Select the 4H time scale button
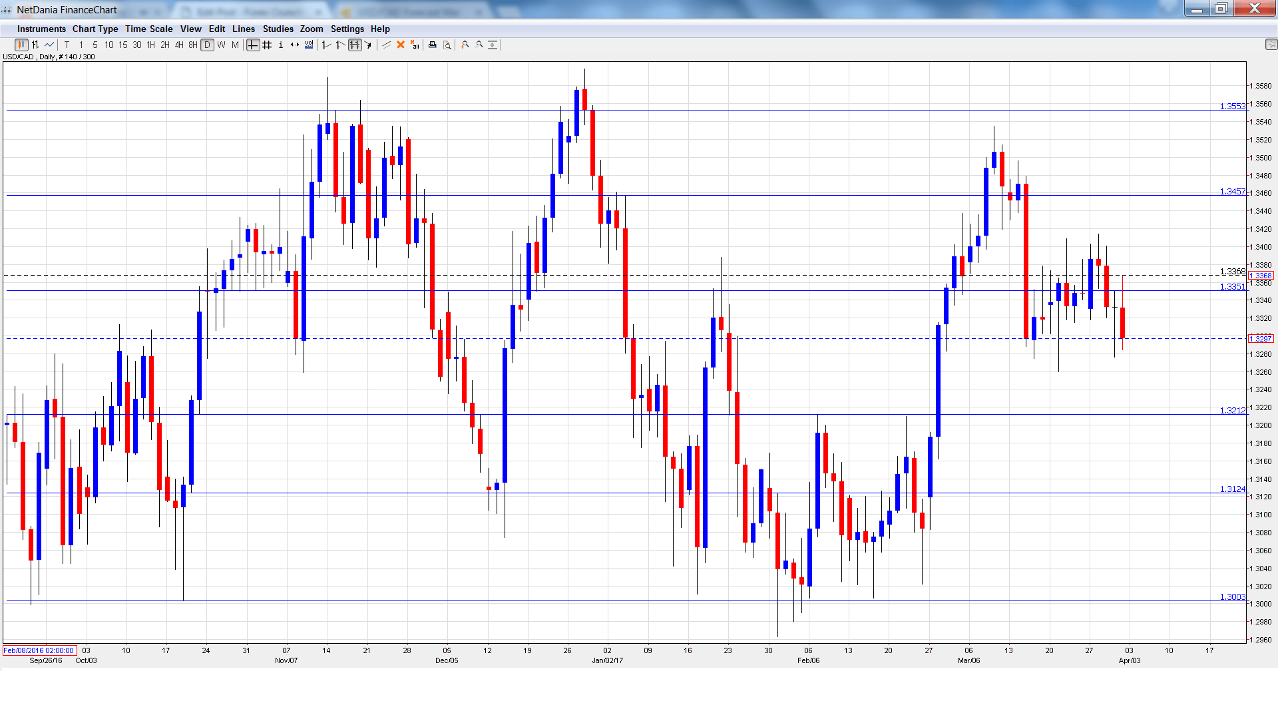Image resolution: width=1278 pixels, height=719 pixels. (179, 45)
